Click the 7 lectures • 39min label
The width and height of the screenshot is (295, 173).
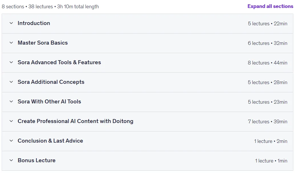[x=267, y=122]
